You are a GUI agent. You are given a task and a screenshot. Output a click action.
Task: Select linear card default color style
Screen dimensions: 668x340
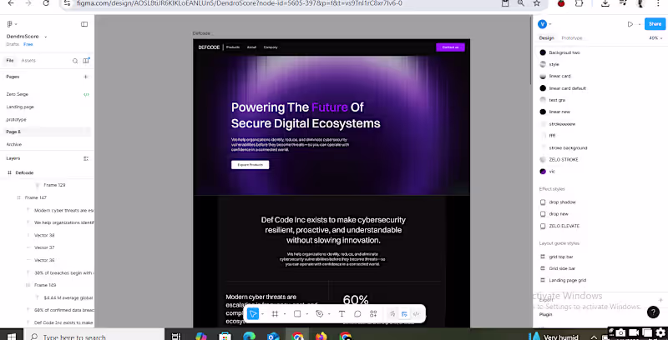pos(563,88)
